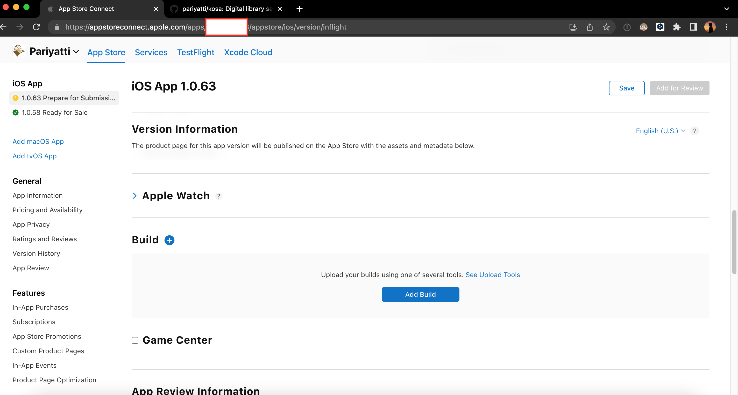Click the share icon in address bar
Image resolution: width=738 pixels, height=395 pixels.
click(x=590, y=27)
